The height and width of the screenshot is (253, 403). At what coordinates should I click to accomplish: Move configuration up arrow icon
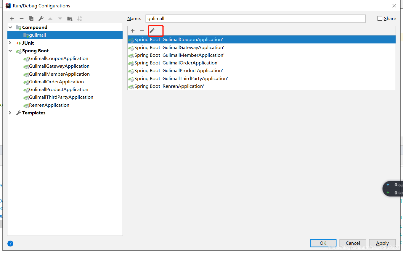(x=50, y=19)
